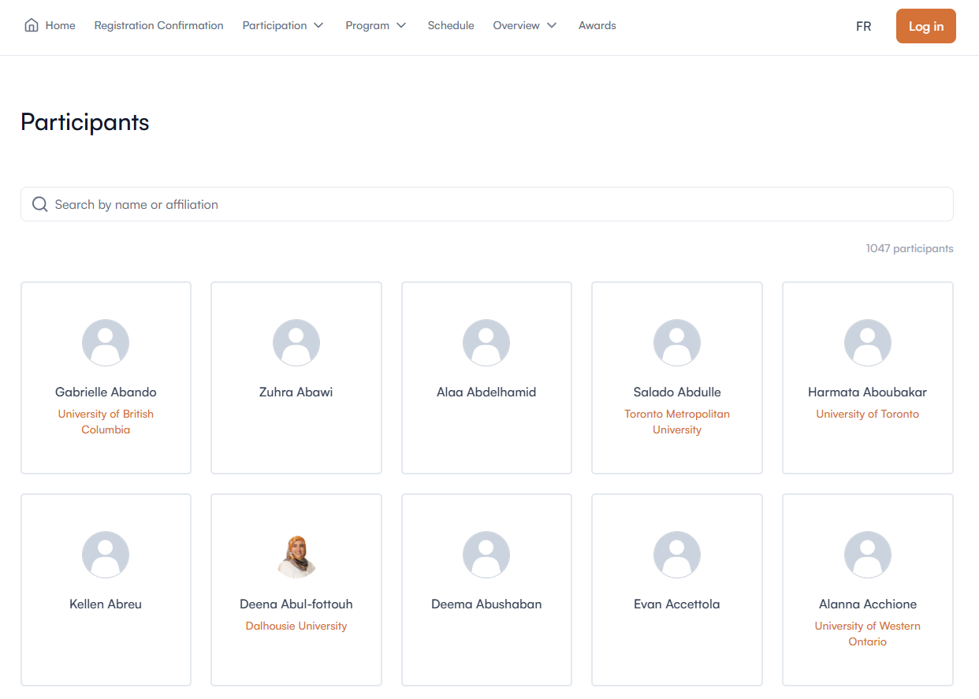
Task: Click Kellen Abreu's avatar icon
Action: click(x=106, y=555)
